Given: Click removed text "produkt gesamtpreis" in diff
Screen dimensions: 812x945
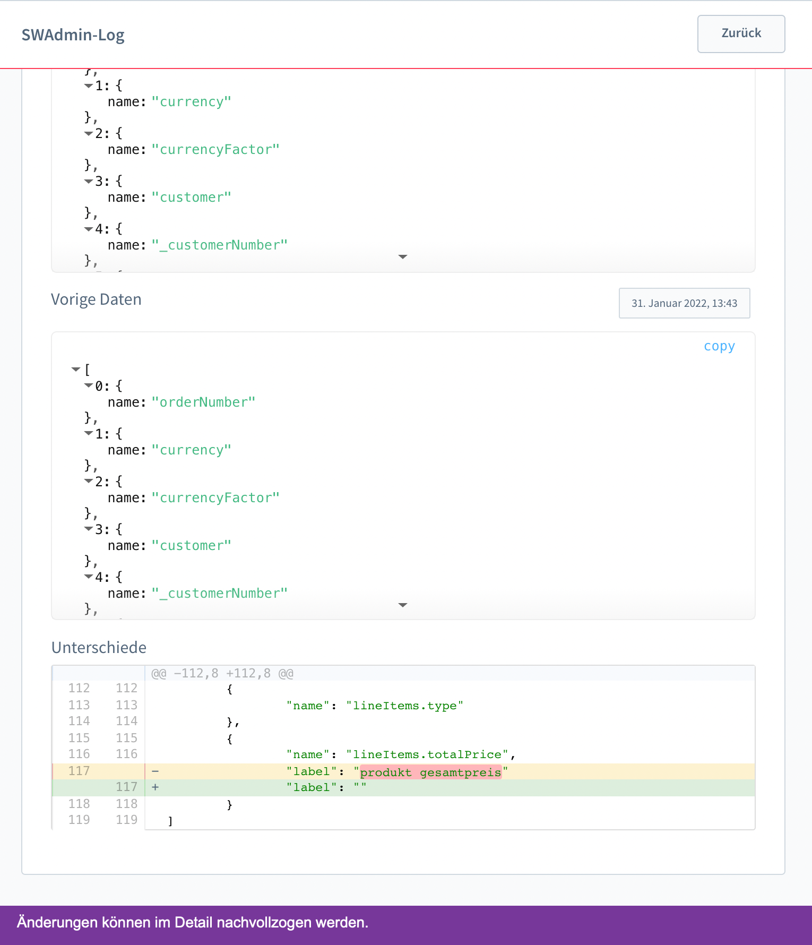Looking at the screenshot, I should point(430,772).
